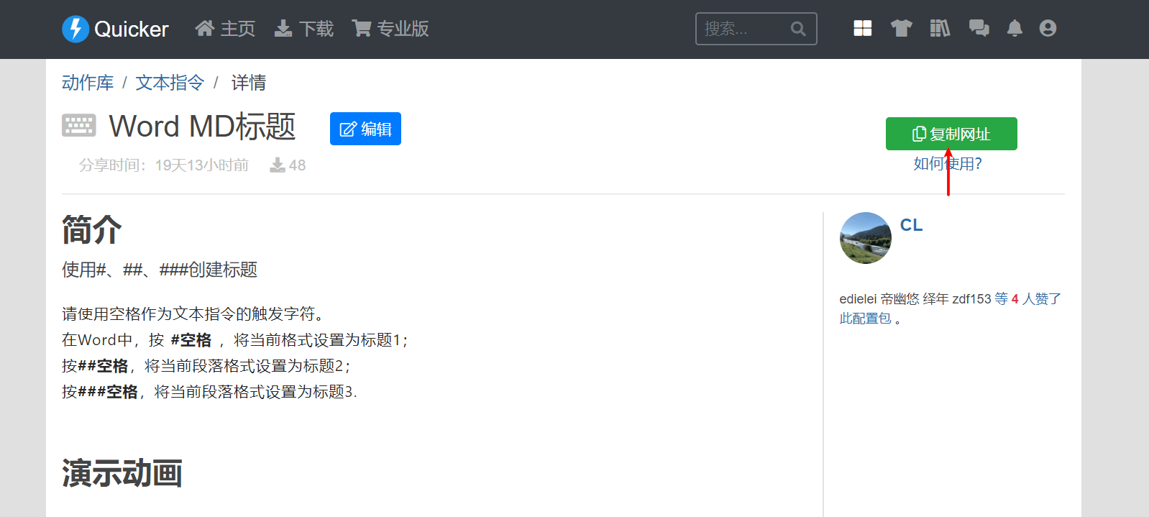Click the 简介 section heading
The width and height of the screenshot is (1149, 517).
click(92, 230)
